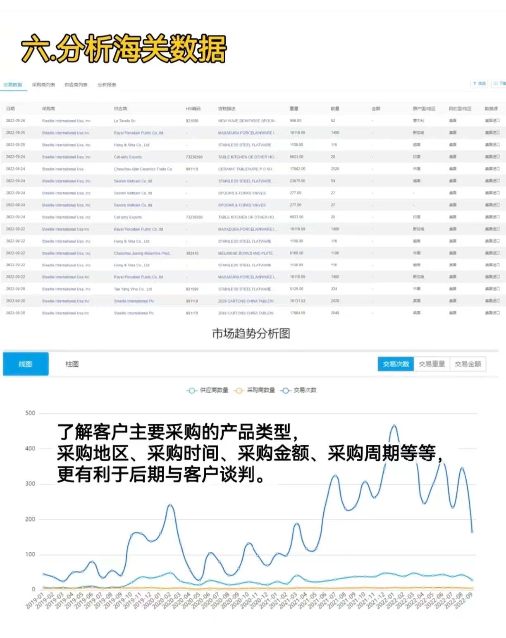Click the 金额 column header

tap(376, 109)
